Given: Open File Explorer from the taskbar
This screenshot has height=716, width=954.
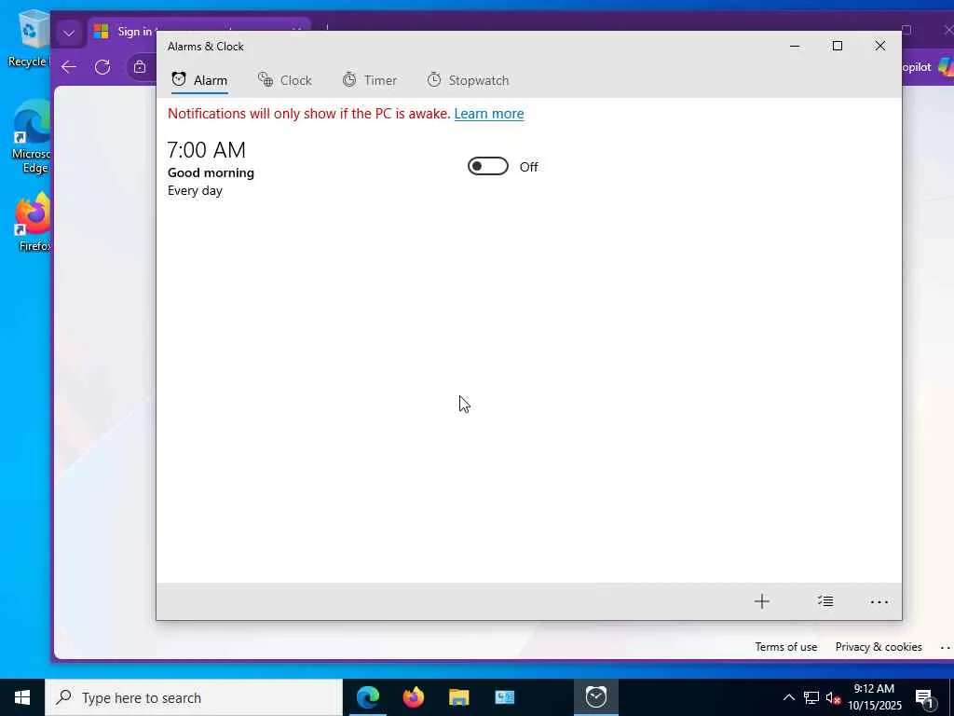Looking at the screenshot, I should pos(458,697).
